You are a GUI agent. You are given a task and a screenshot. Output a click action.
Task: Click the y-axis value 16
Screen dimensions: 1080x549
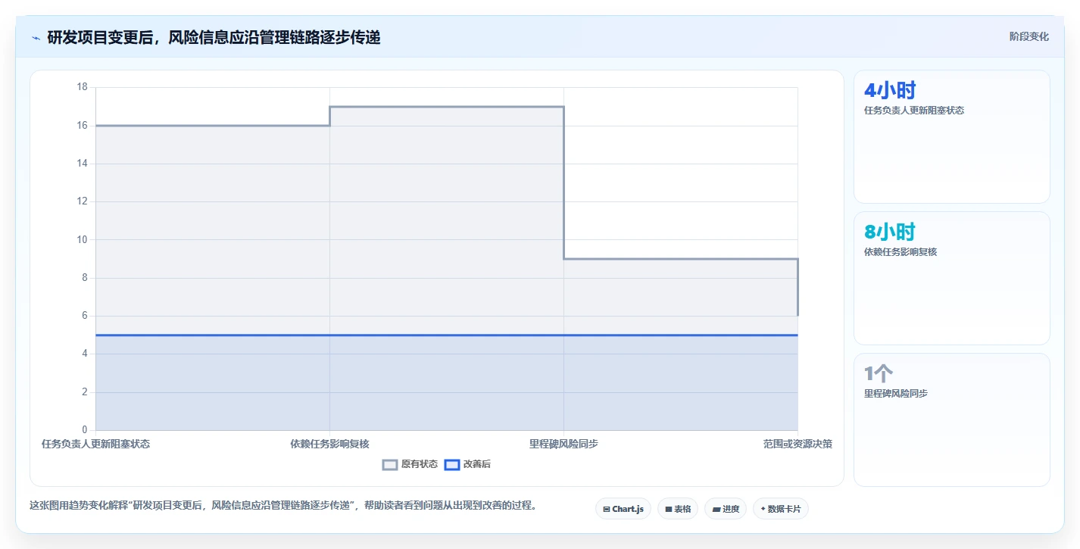83,126
